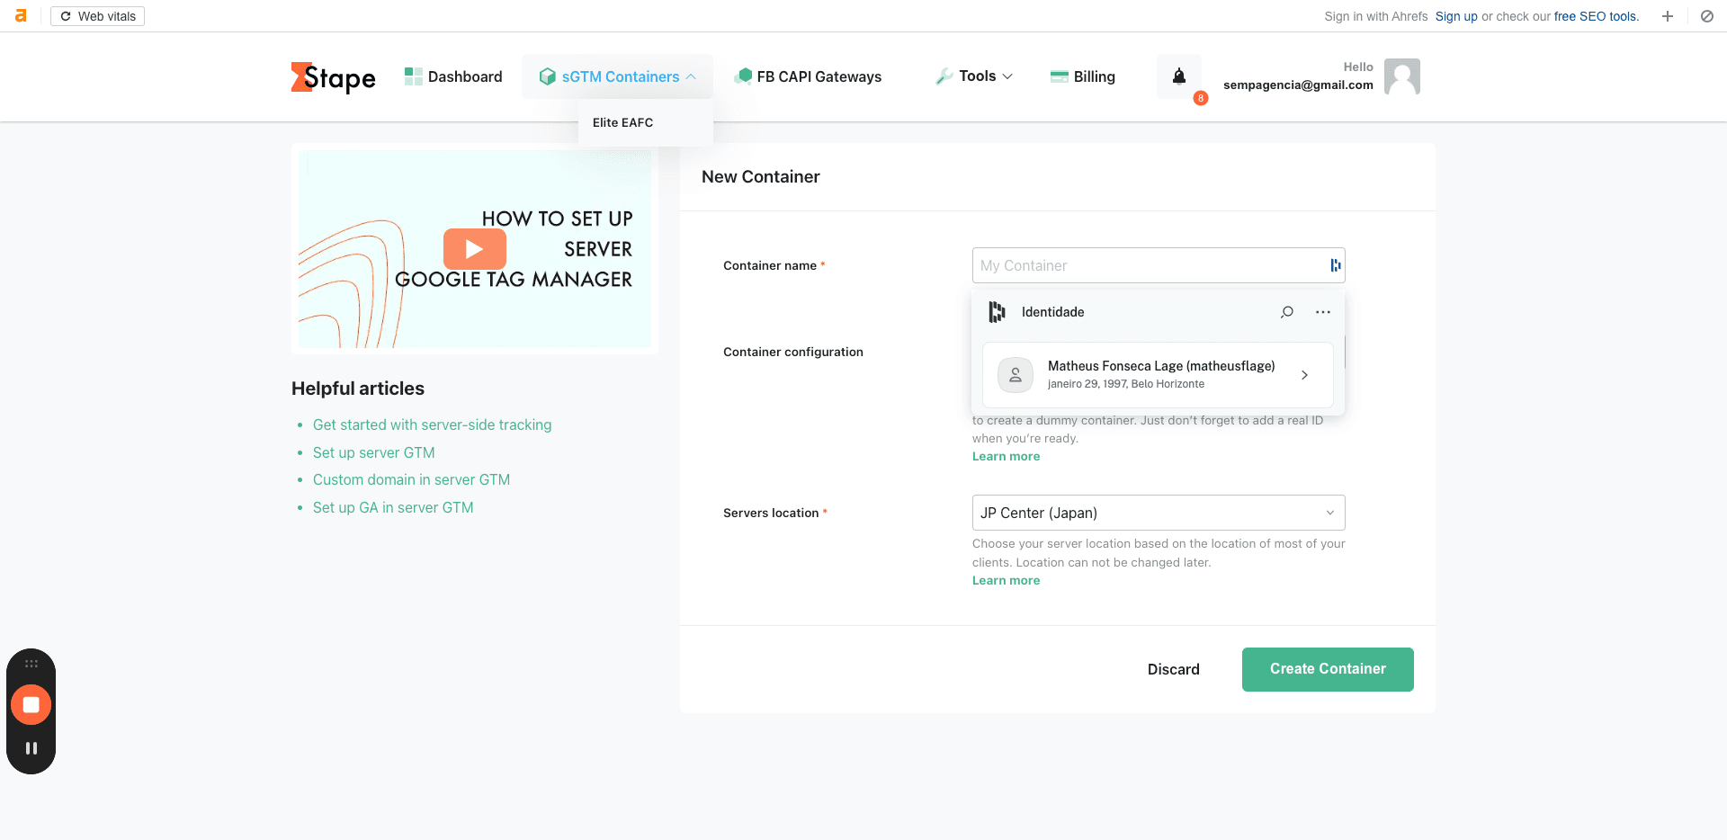
Task: Click the user avatar icon
Action: [1401, 76]
